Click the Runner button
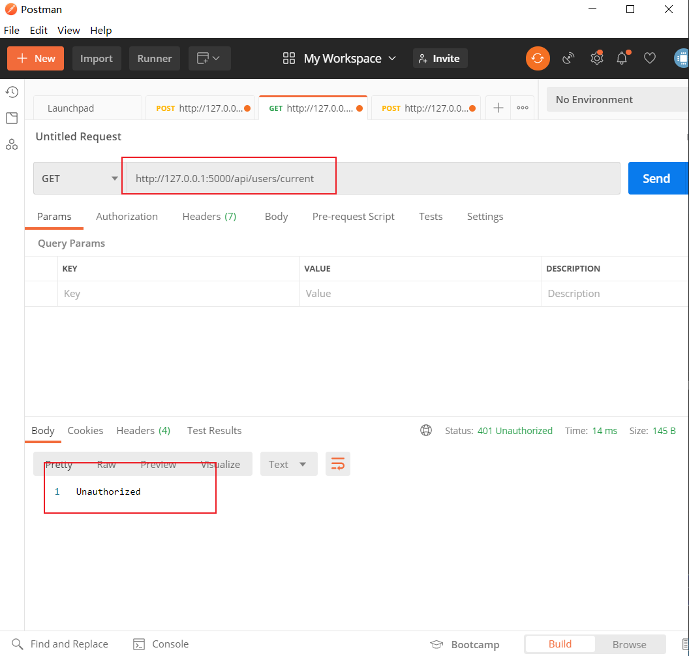The height and width of the screenshot is (656, 689). pos(154,59)
